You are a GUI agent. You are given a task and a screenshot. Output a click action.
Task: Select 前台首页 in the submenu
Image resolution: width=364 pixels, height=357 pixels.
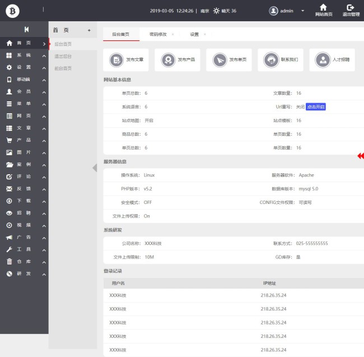(x=63, y=68)
